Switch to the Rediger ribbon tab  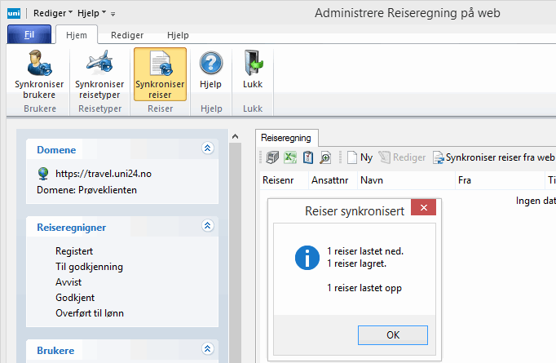126,35
